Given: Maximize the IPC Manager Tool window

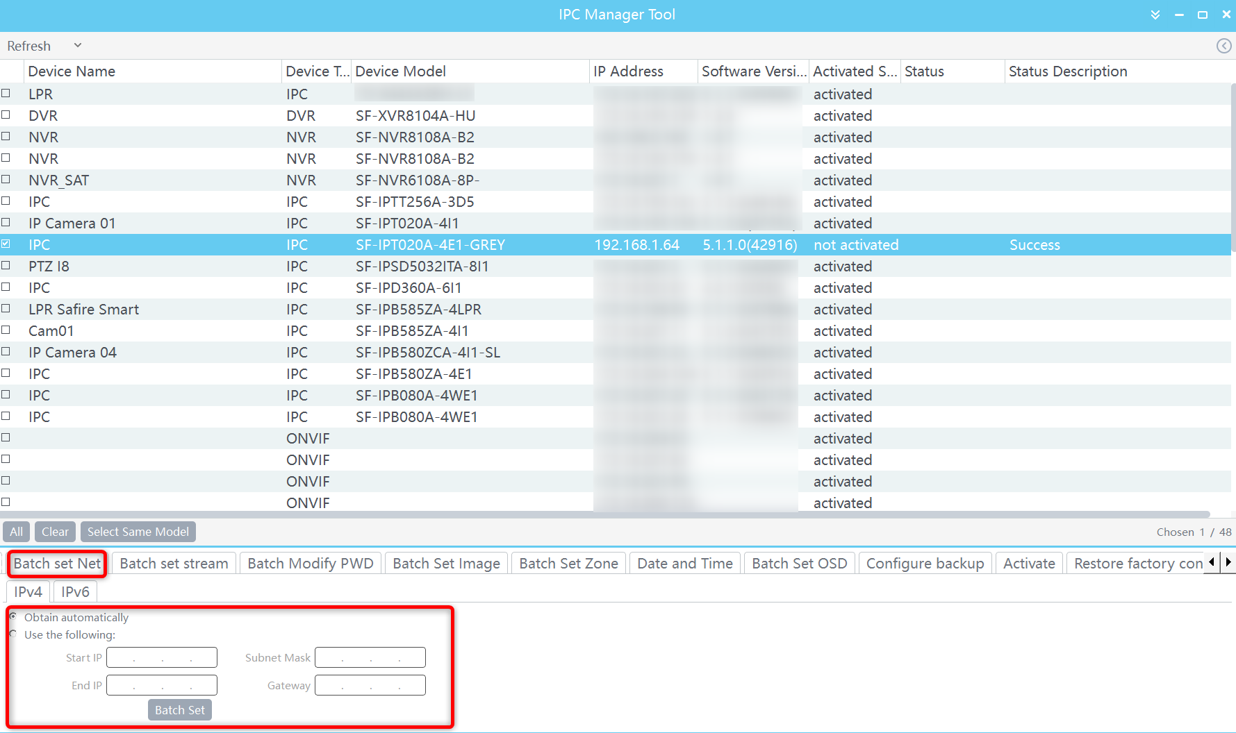Looking at the screenshot, I should tap(1203, 15).
